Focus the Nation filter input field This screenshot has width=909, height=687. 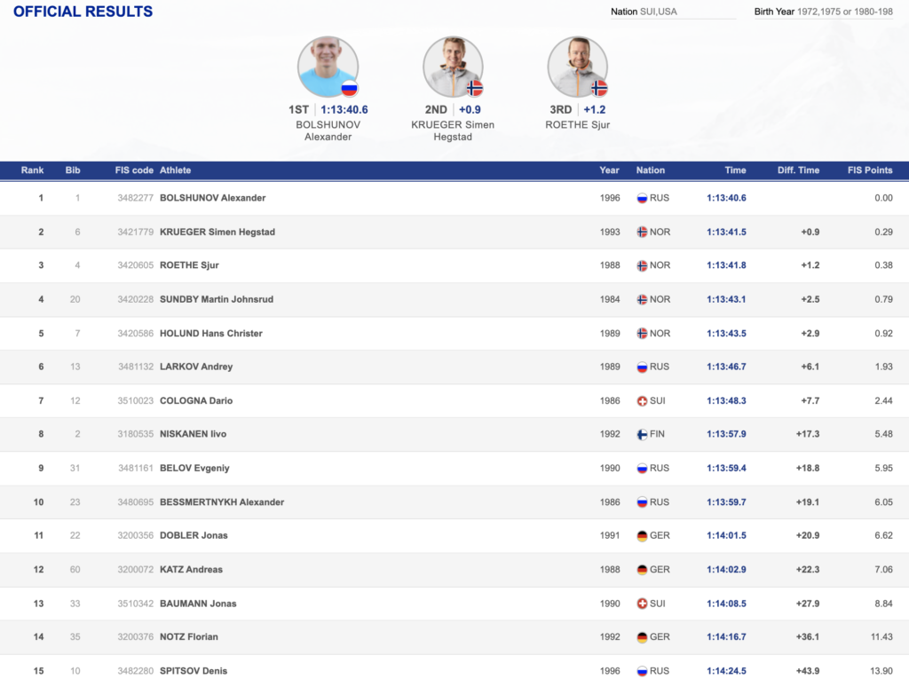(687, 12)
